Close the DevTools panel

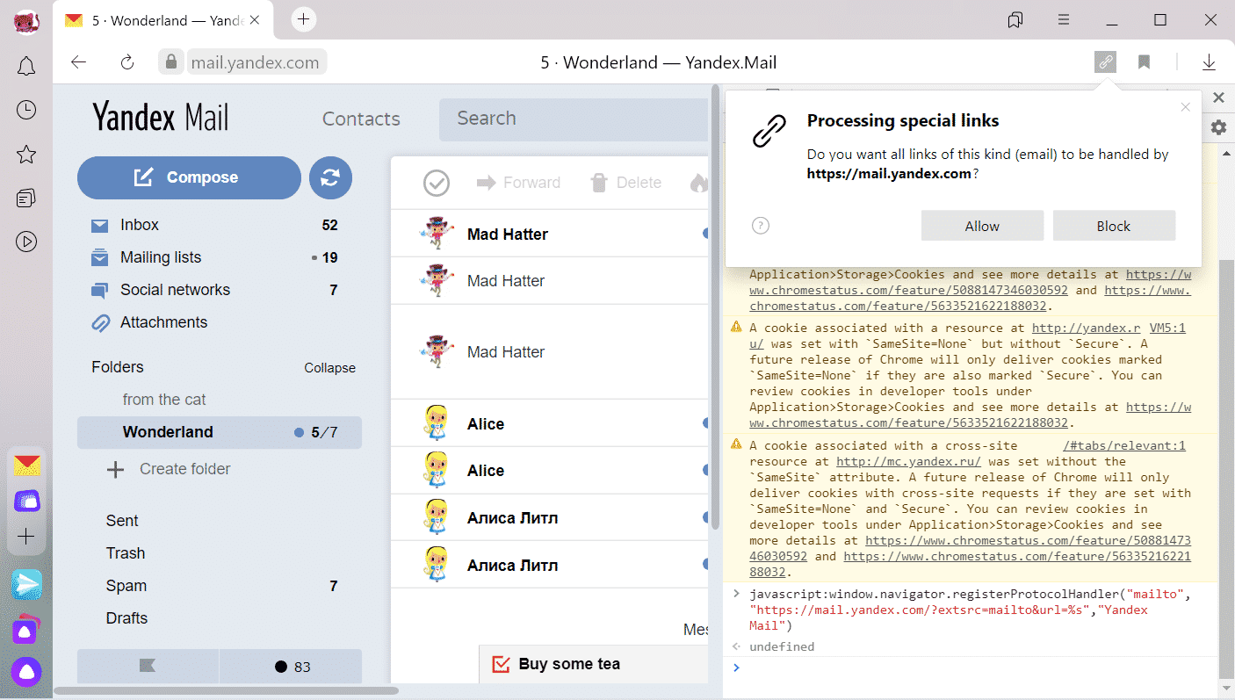click(1218, 97)
